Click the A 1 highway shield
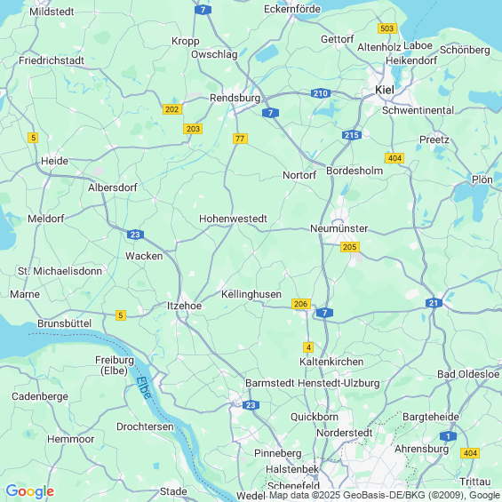The width and height of the screenshot is (502, 502). (x=448, y=436)
